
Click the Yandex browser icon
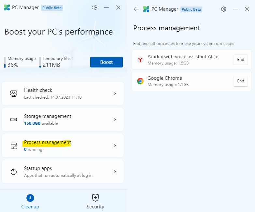pos(140,60)
